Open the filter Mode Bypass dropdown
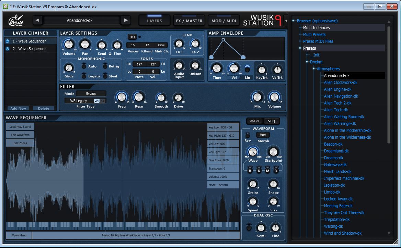The height and width of the screenshot is (248, 401). [x=91, y=94]
